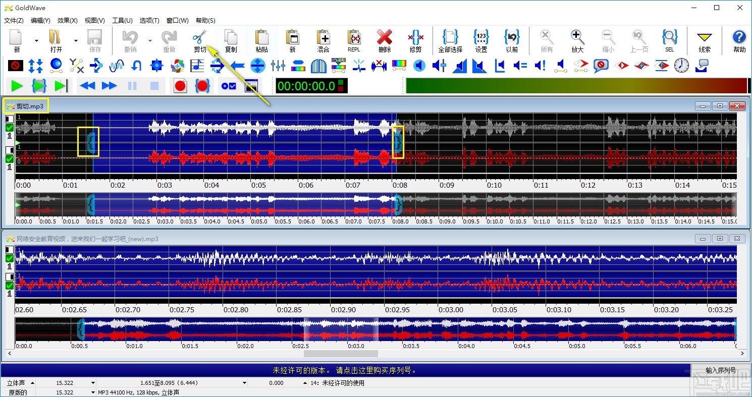Click Play Selection button with braces
This screenshot has width=752, height=397.
coord(39,86)
